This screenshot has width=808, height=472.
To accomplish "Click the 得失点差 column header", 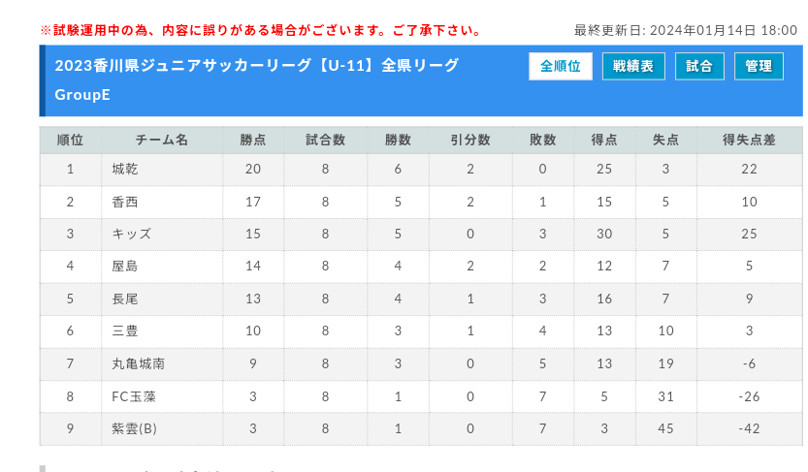I will pos(749,140).
